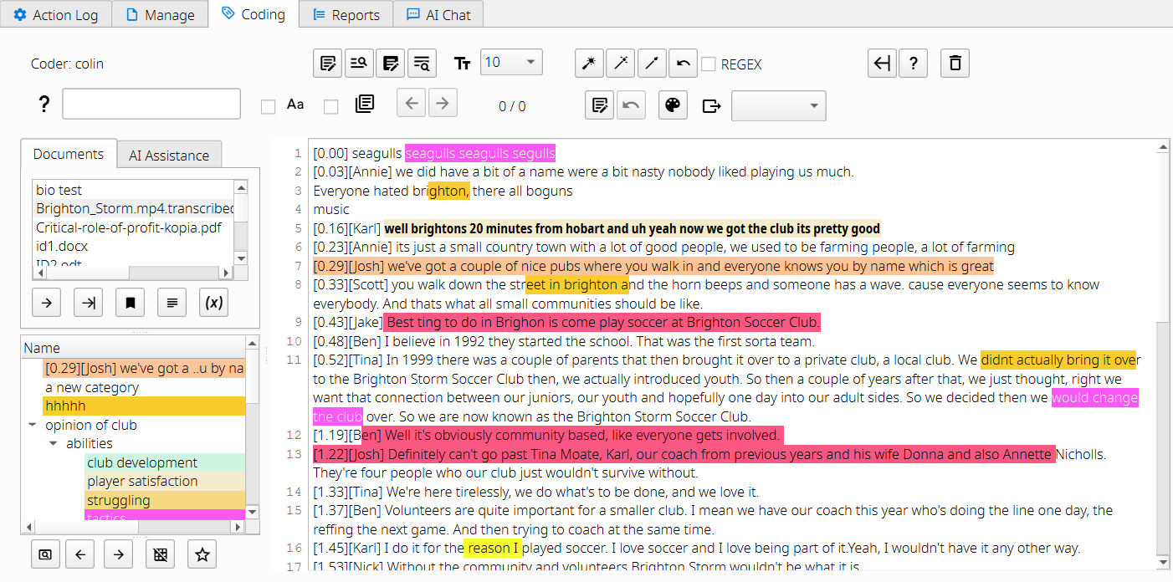1173x582 pixels.
Task: Open the Action Log tab
Action: [56, 14]
